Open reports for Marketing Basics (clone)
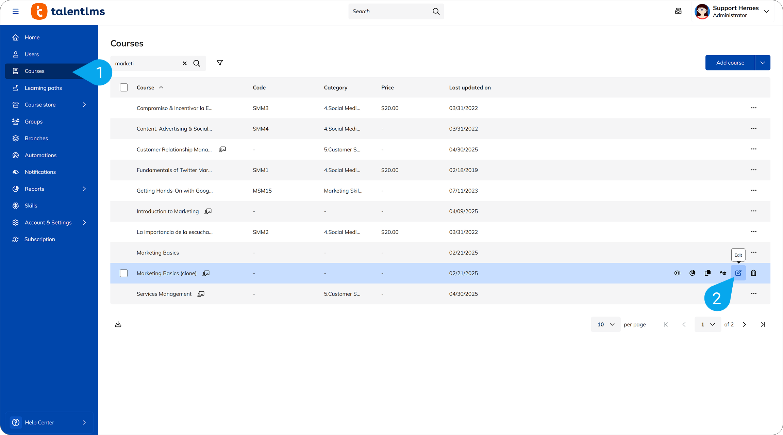Viewport: 783px width, 435px height. (692, 273)
